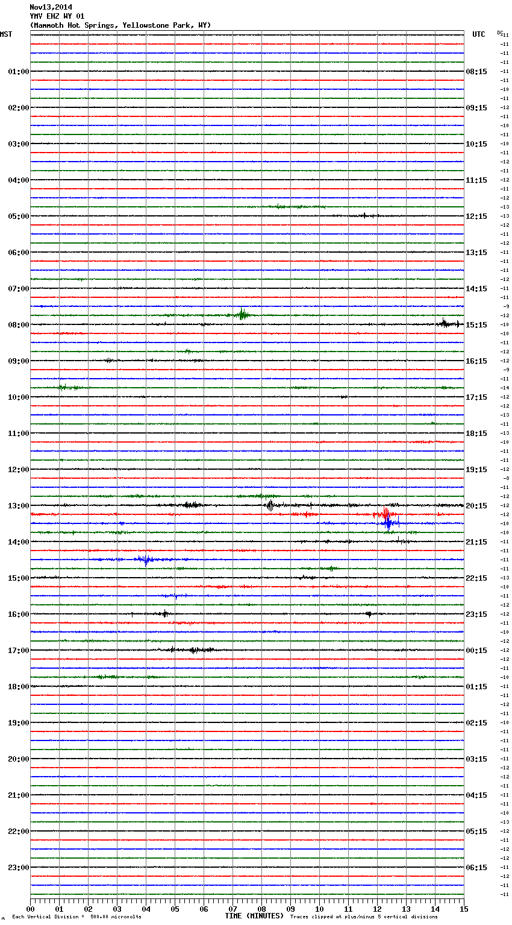Click the 01:15 UTC time label
The width and height of the screenshot is (512, 925).
476,687
